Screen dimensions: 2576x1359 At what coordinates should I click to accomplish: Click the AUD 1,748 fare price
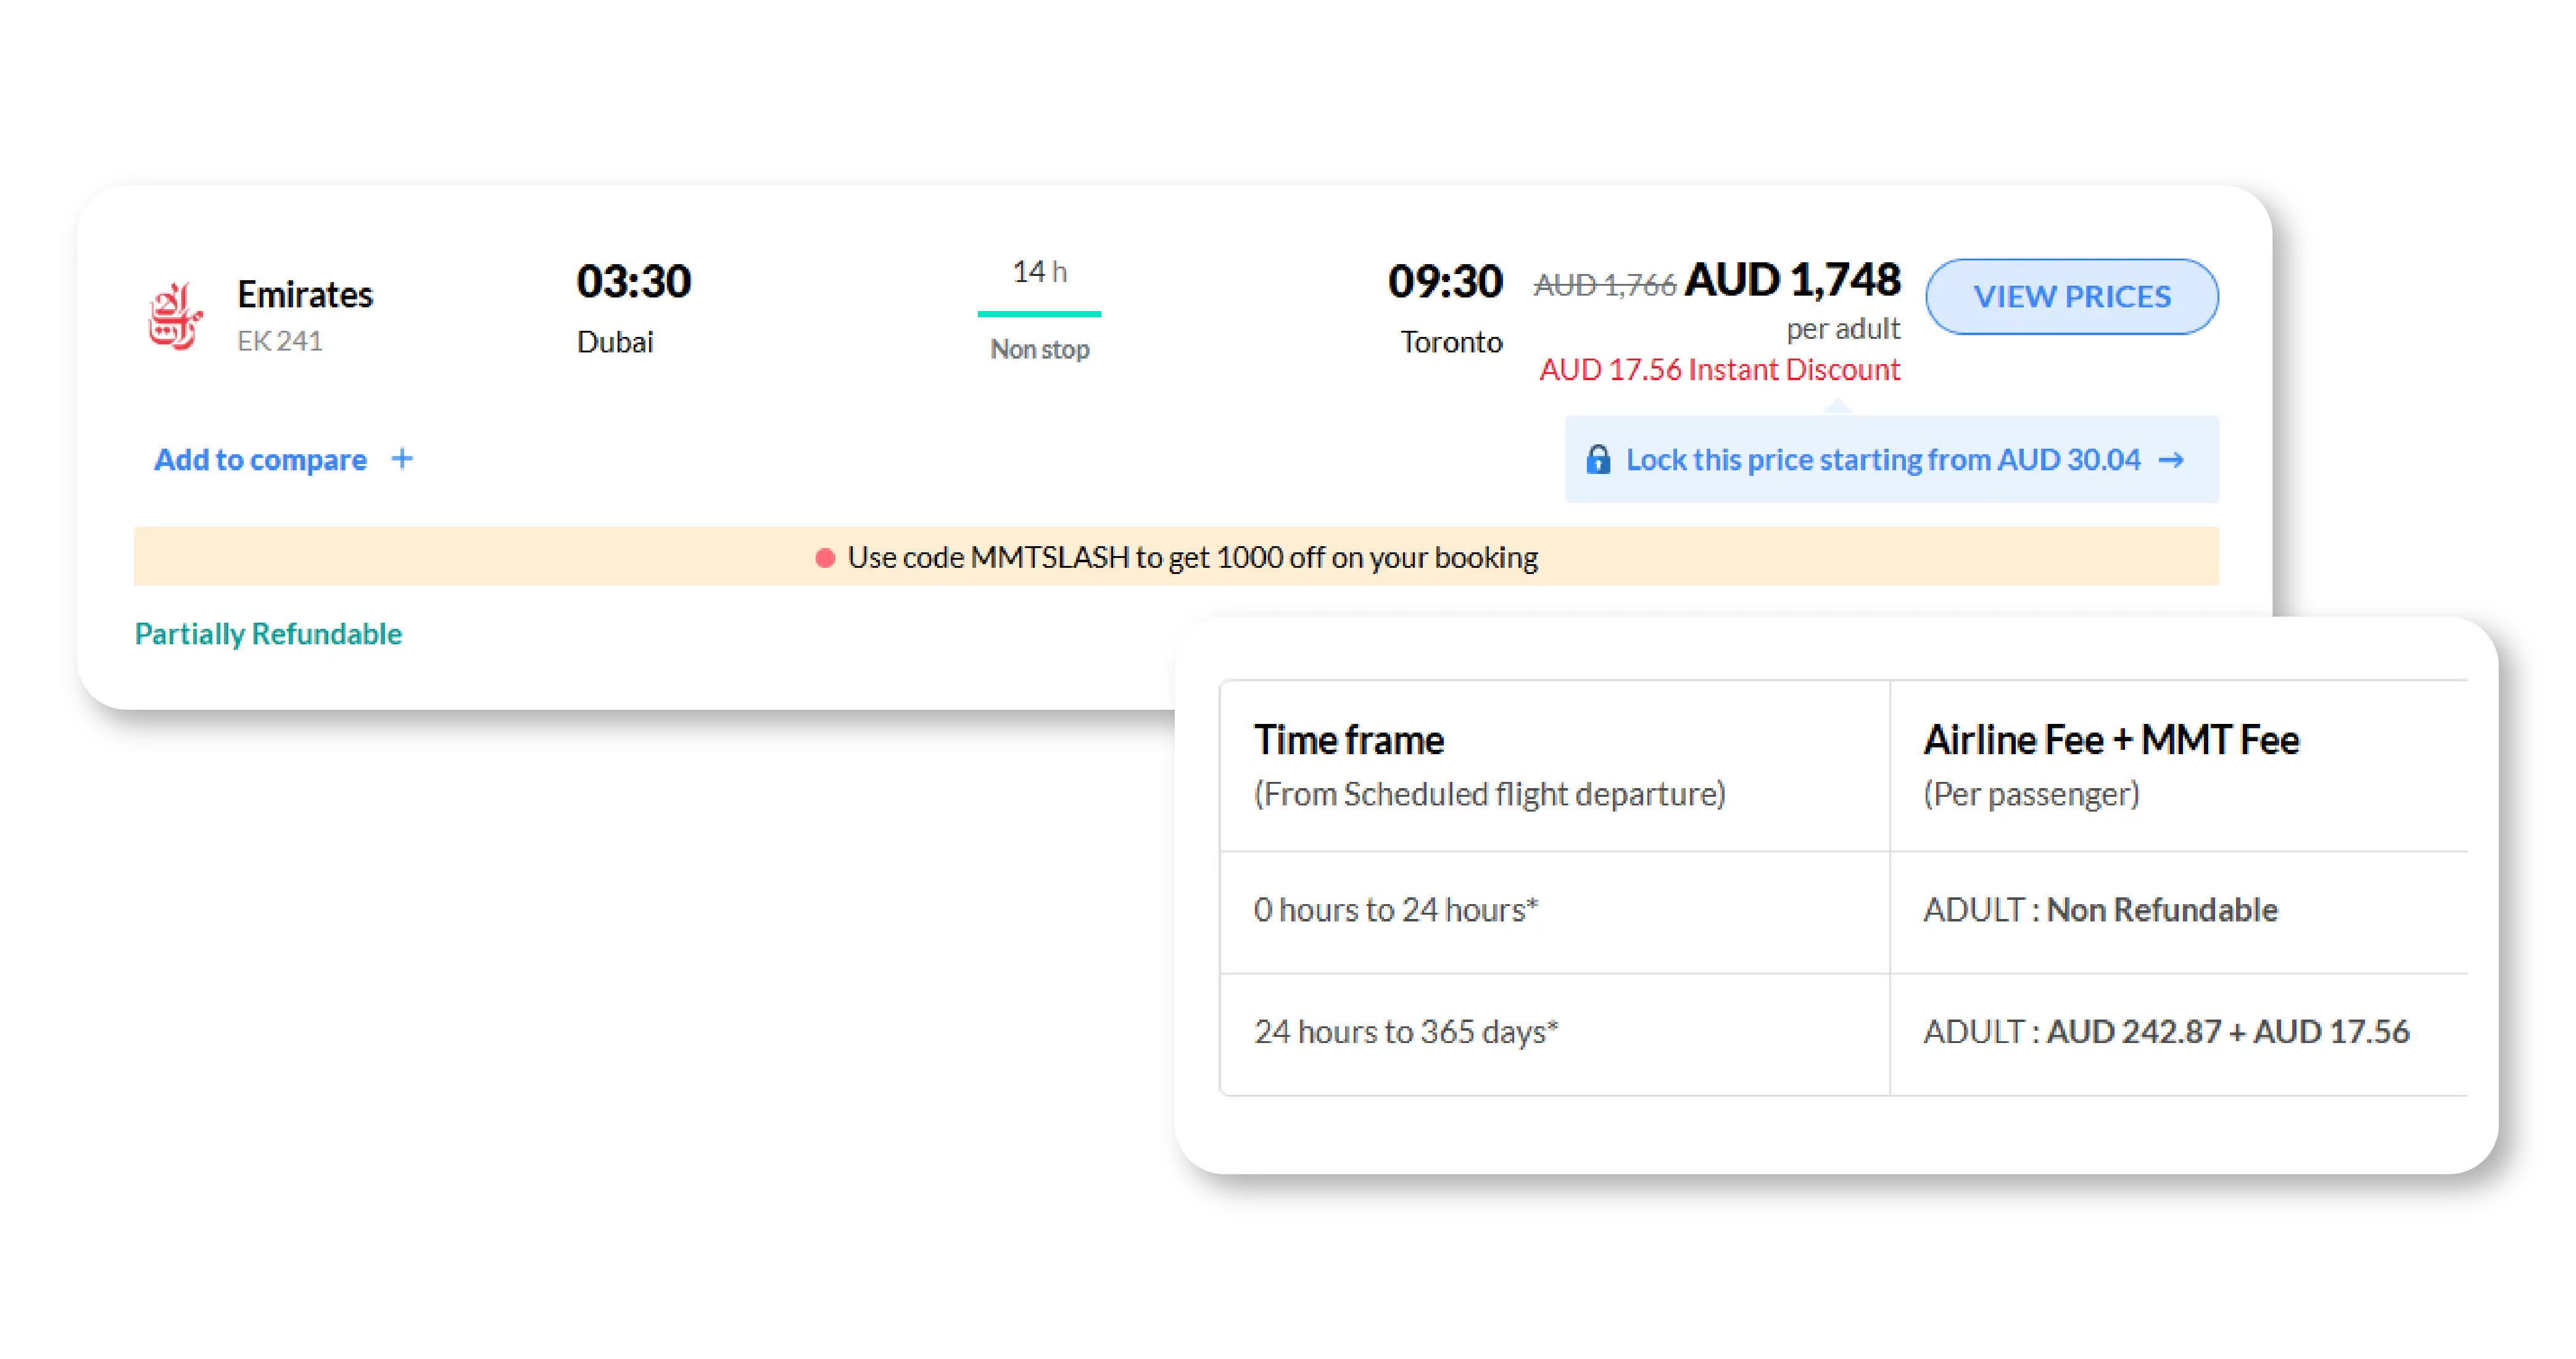click(1792, 280)
